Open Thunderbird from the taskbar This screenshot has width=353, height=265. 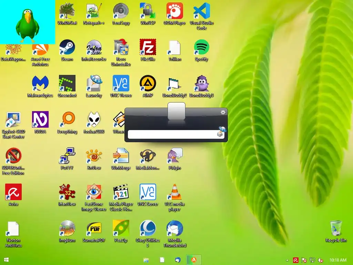click(178, 260)
